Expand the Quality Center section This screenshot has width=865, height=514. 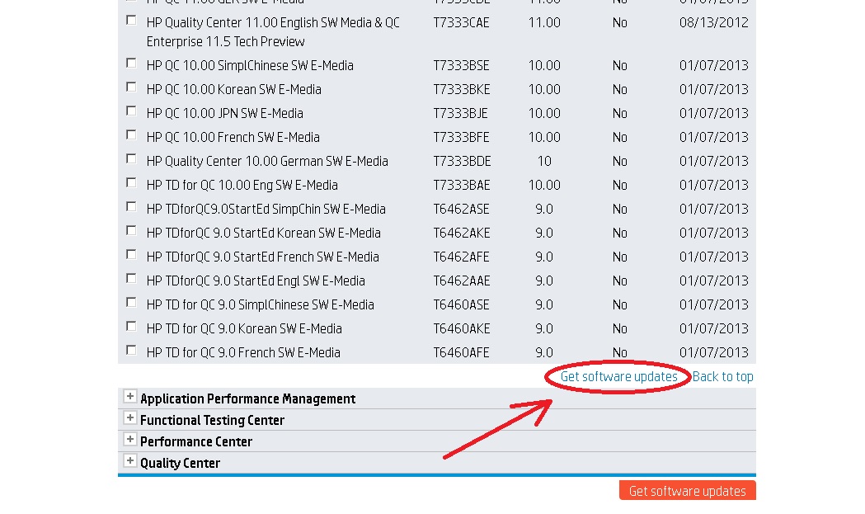click(129, 461)
